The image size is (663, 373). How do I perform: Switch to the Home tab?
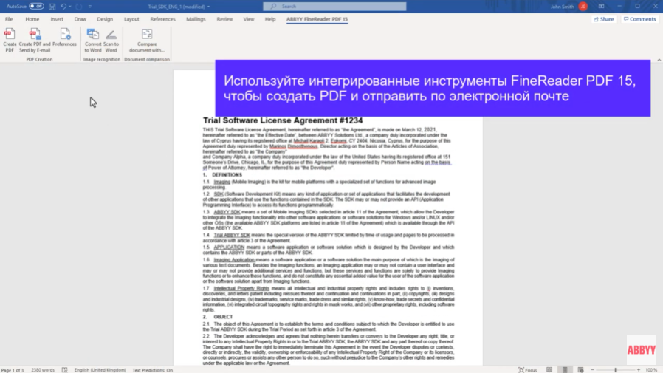(32, 19)
